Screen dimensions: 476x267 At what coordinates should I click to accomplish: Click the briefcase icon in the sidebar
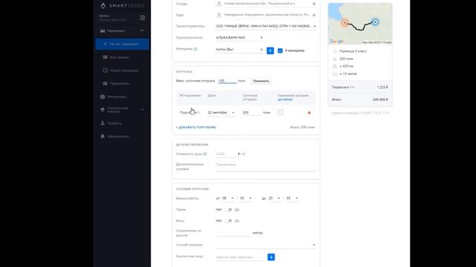point(103,97)
